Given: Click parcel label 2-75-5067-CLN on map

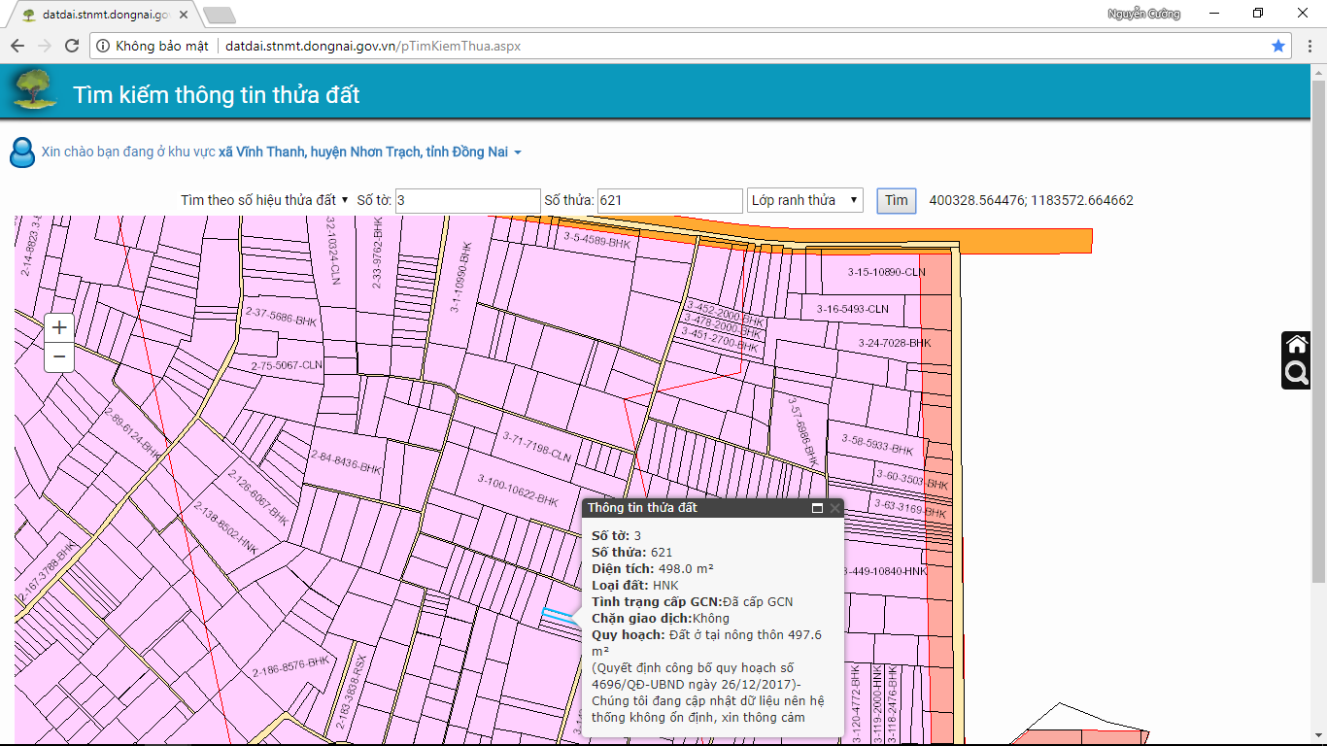Looking at the screenshot, I should coord(286,365).
